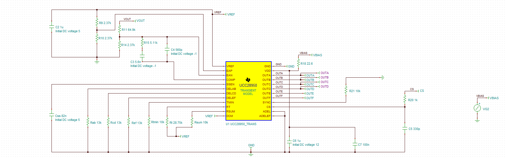The image size is (506, 161).
Task: Click the purple OUTC output connector
Action: pyautogui.click(x=324, y=82)
